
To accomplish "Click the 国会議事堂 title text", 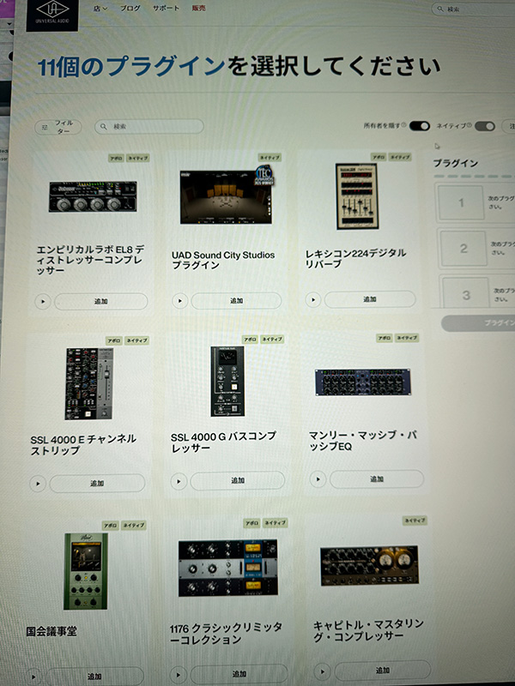I will coord(51,631).
